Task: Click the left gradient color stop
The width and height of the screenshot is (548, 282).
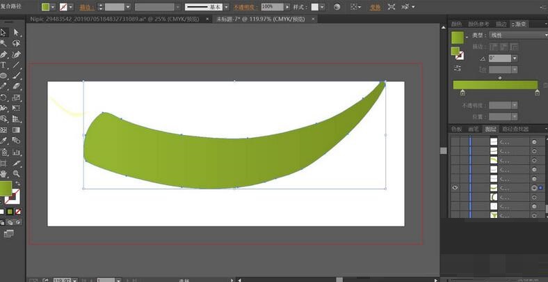Action: (462, 93)
